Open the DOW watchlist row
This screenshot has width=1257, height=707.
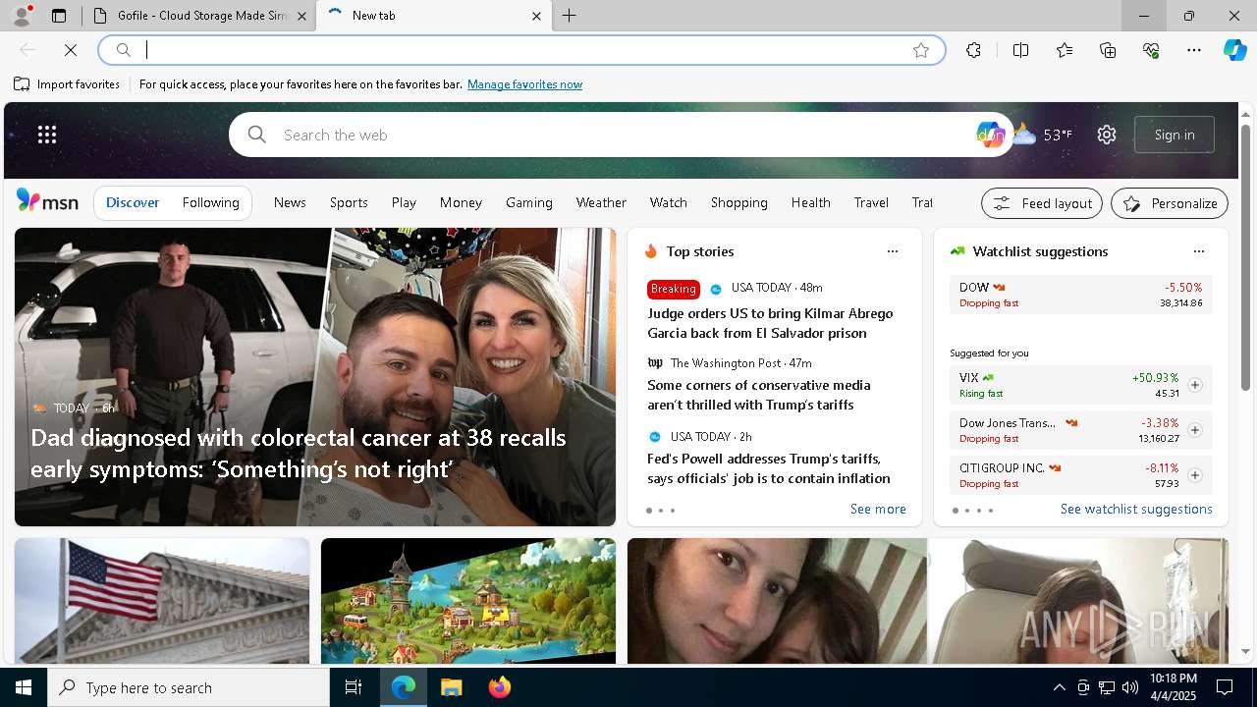pyautogui.click(x=1080, y=295)
